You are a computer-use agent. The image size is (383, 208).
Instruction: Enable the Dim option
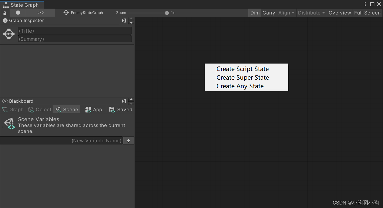(x=254, y=13)
